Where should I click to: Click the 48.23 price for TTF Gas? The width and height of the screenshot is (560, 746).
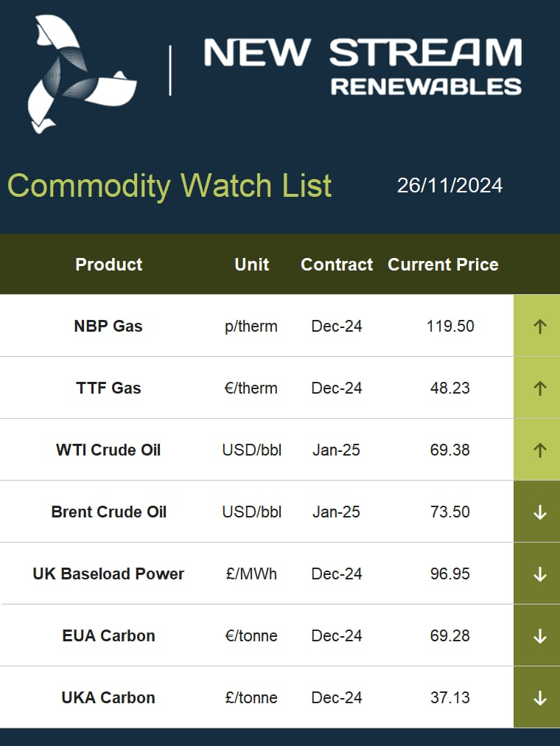[x=449, y=388]
